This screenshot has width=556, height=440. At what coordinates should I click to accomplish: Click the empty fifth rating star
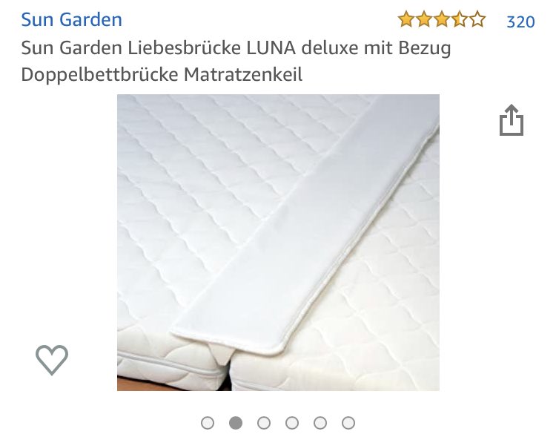pos(477,19)
